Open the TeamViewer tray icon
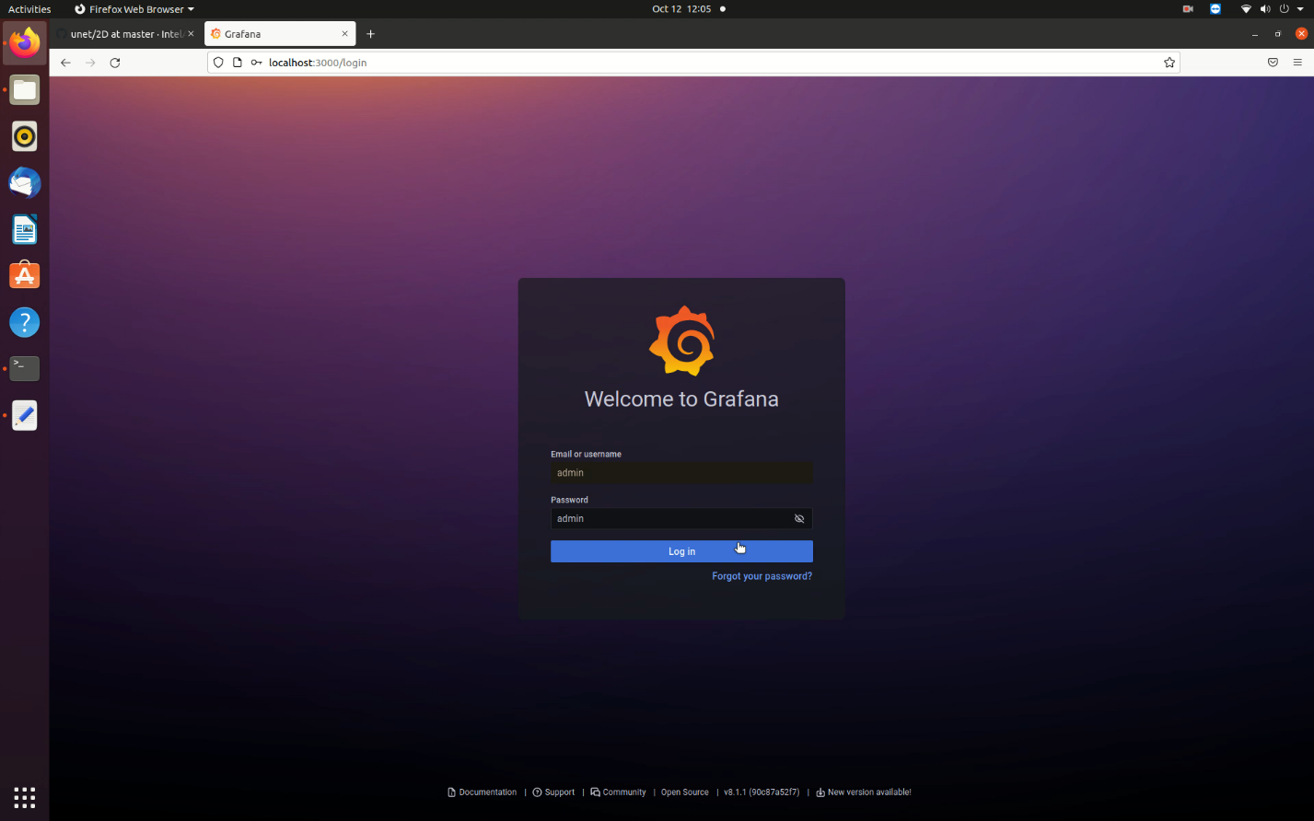 (1215, 9)
